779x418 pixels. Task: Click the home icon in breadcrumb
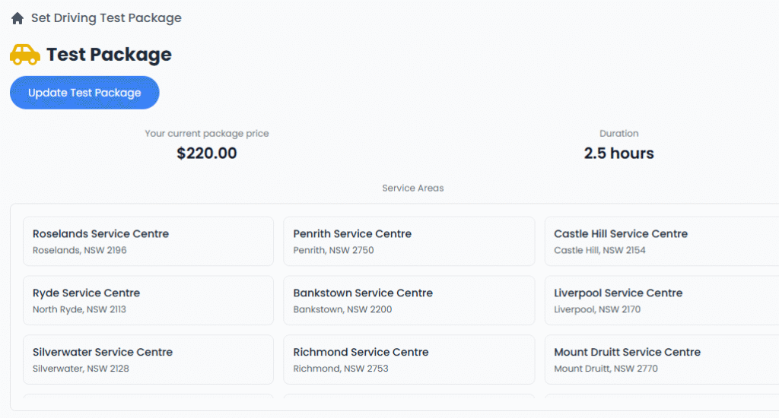17,18
